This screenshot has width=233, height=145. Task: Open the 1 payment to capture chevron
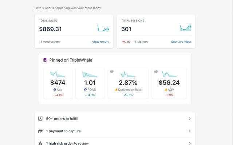click(x=190, y=131)
